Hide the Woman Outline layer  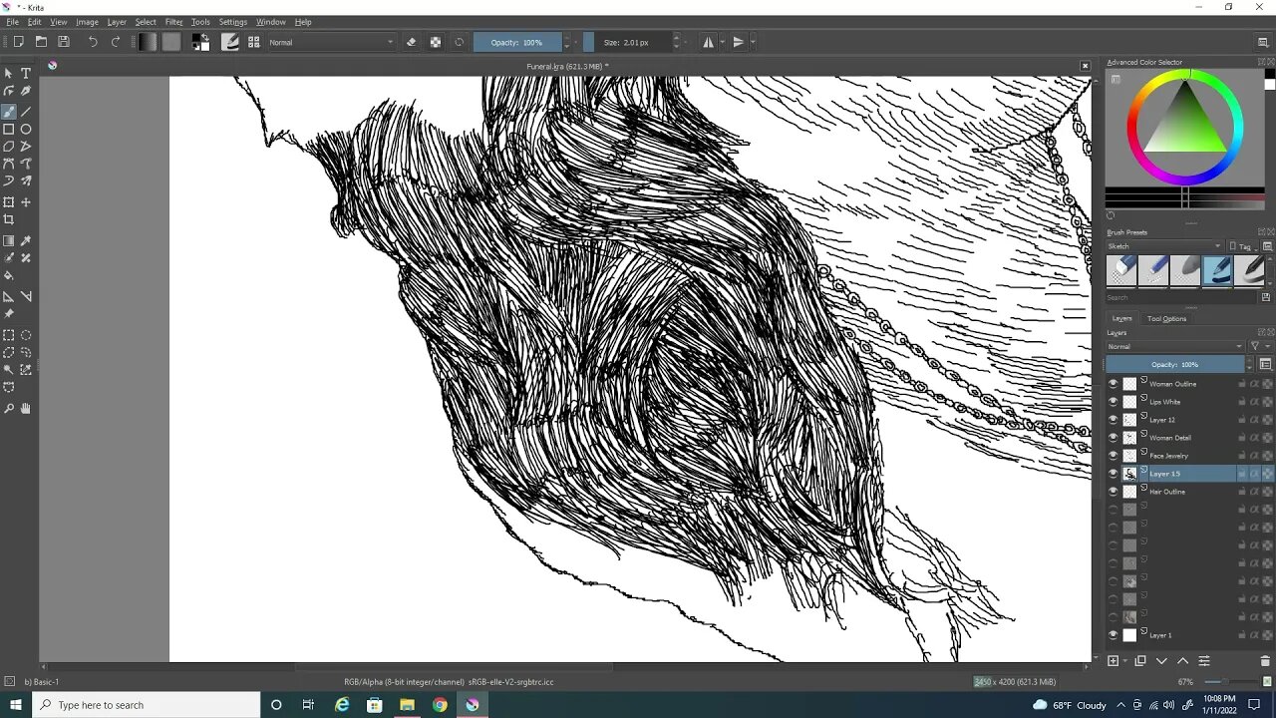pyautogui.click(x=1114, y=384)
